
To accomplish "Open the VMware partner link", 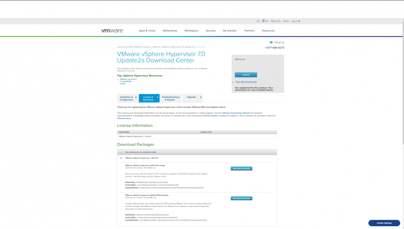I will 210,116.
